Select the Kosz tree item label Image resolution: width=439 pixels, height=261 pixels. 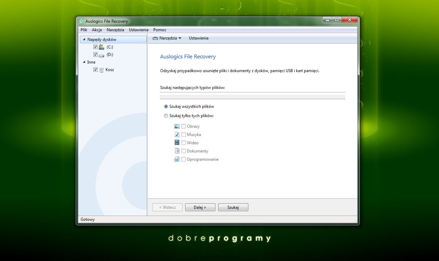coord(110,70)
